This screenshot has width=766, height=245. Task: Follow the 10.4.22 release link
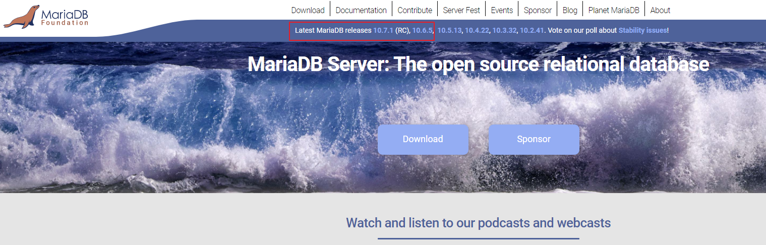tap(477, 30)
